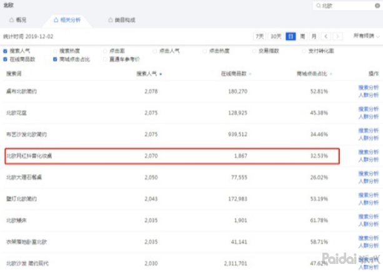383x272 pixels.
Task: Click the 在线商品数 column header
Action: [234, 74]
